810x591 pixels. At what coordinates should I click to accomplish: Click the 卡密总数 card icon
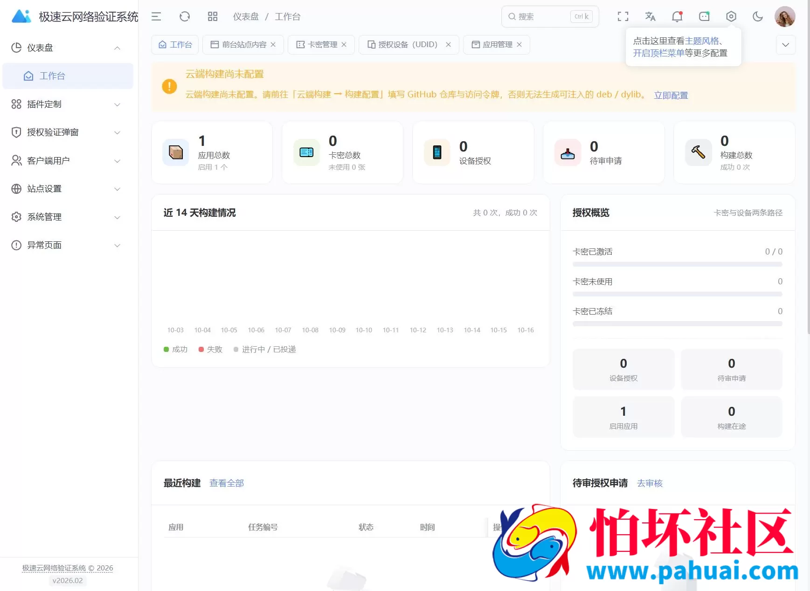[x=306, y=152]
